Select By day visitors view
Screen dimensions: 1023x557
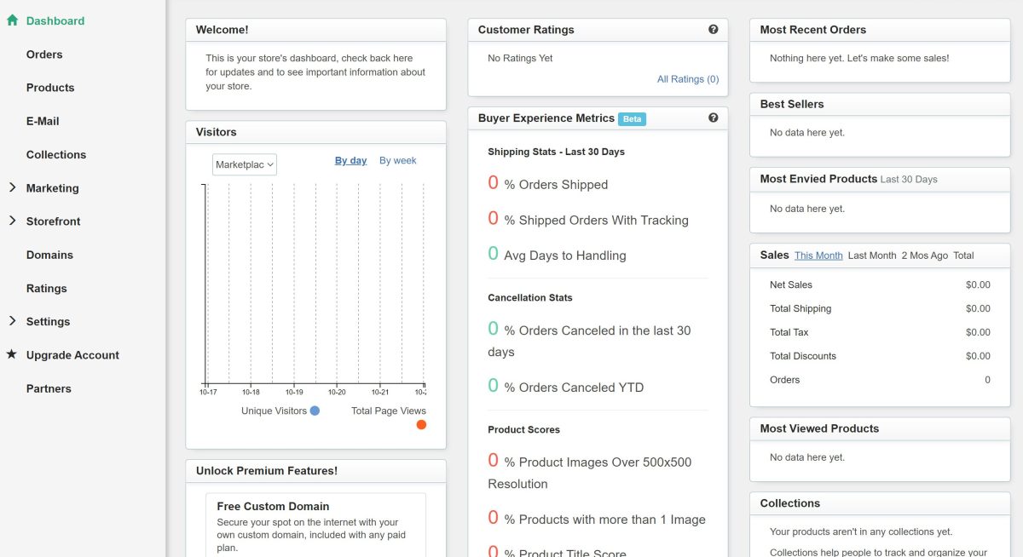coord(350,160)
